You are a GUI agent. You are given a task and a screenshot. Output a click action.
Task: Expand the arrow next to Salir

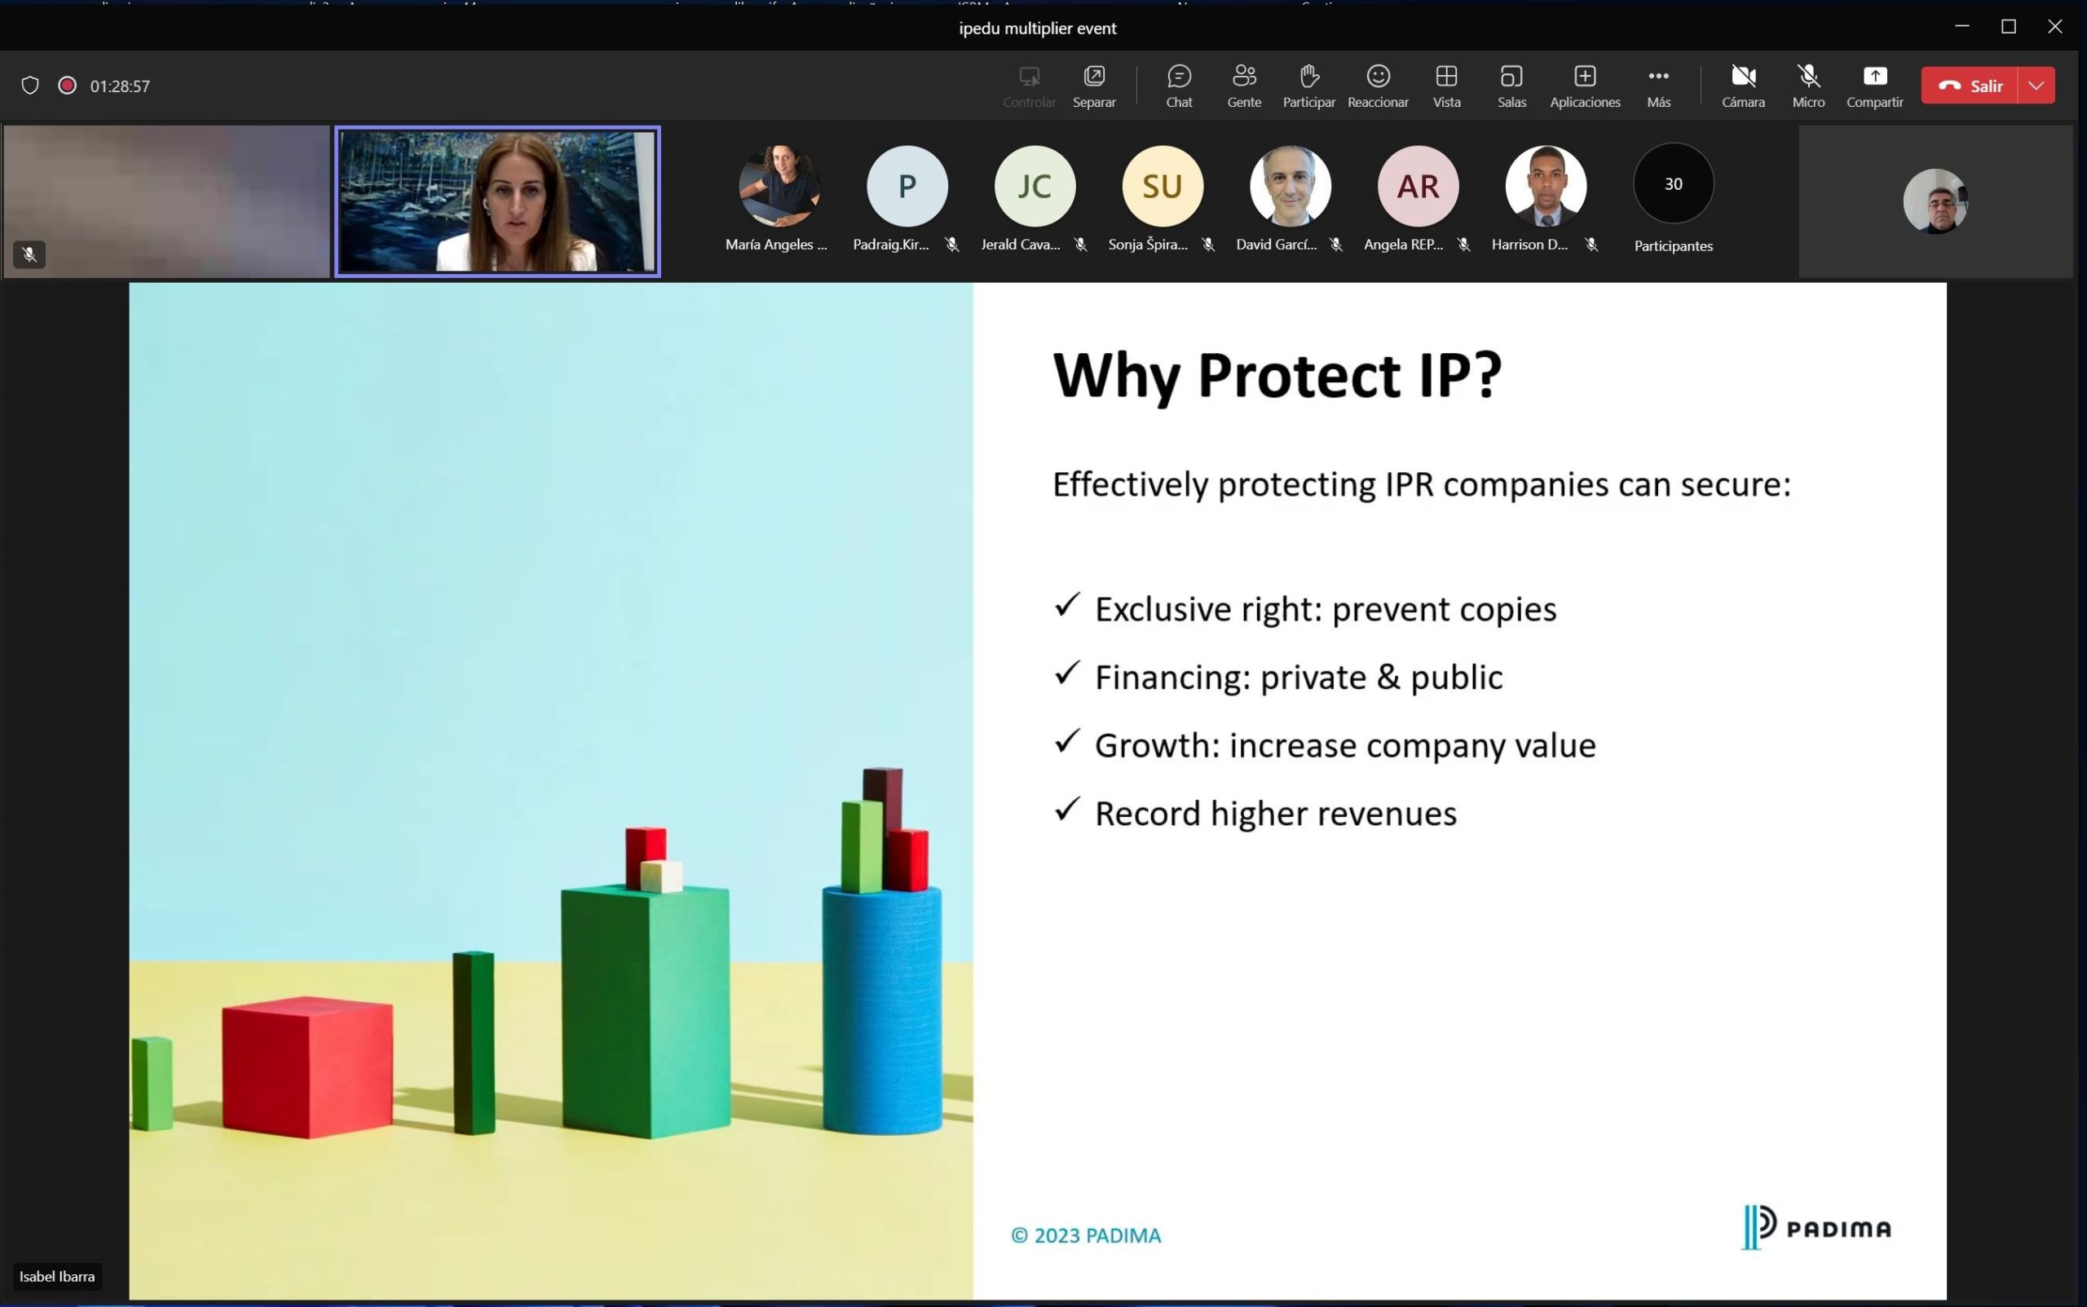[x=2036, y=86]
